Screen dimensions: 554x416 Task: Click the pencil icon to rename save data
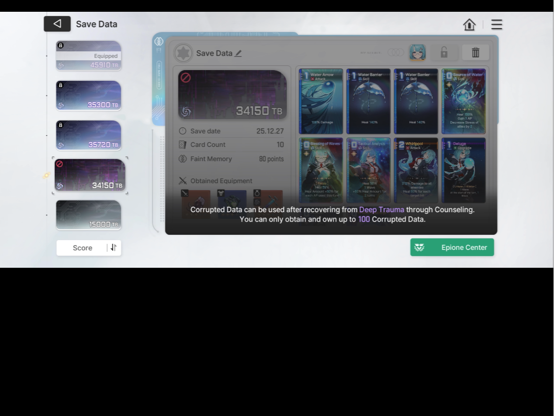pos(238,54)
